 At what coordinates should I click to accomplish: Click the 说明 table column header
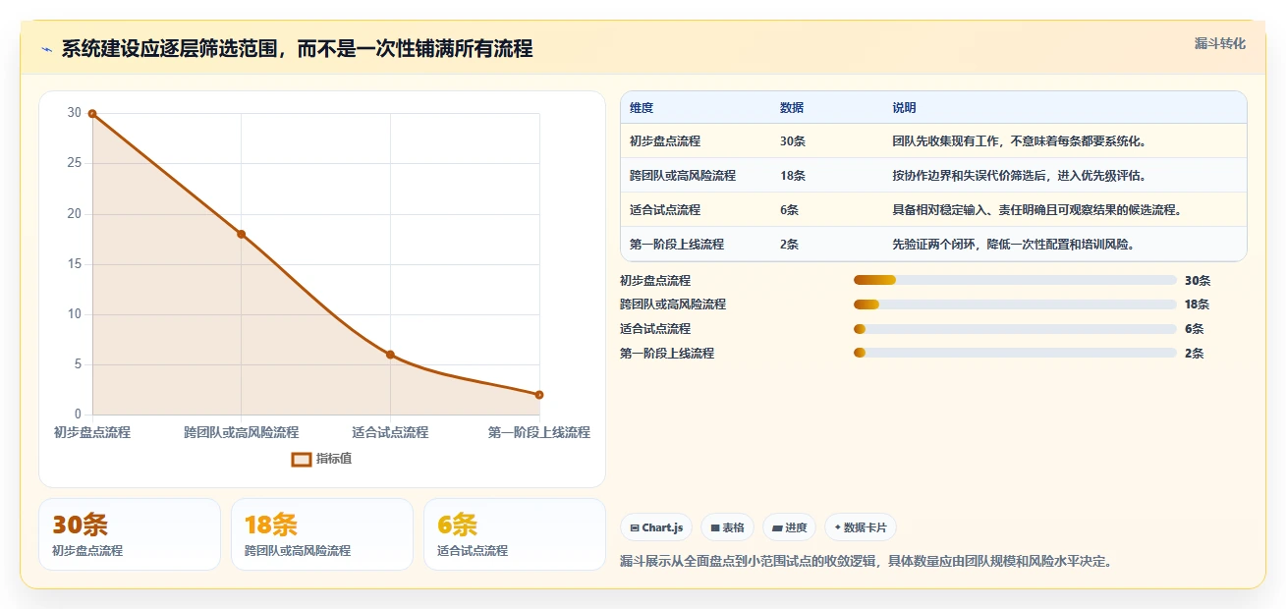[x=904, y=108]
